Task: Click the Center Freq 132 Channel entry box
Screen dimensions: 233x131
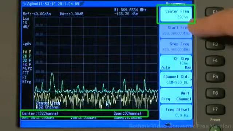Action: click(x=48, y=105)
